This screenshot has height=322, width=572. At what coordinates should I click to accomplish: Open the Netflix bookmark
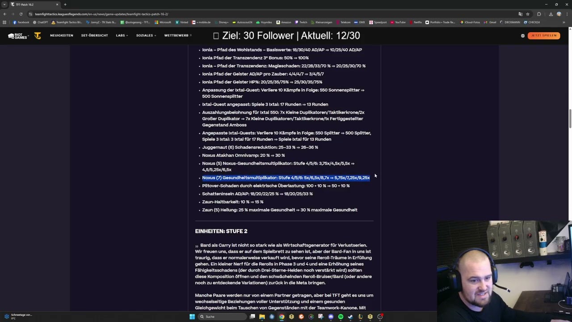415,22
